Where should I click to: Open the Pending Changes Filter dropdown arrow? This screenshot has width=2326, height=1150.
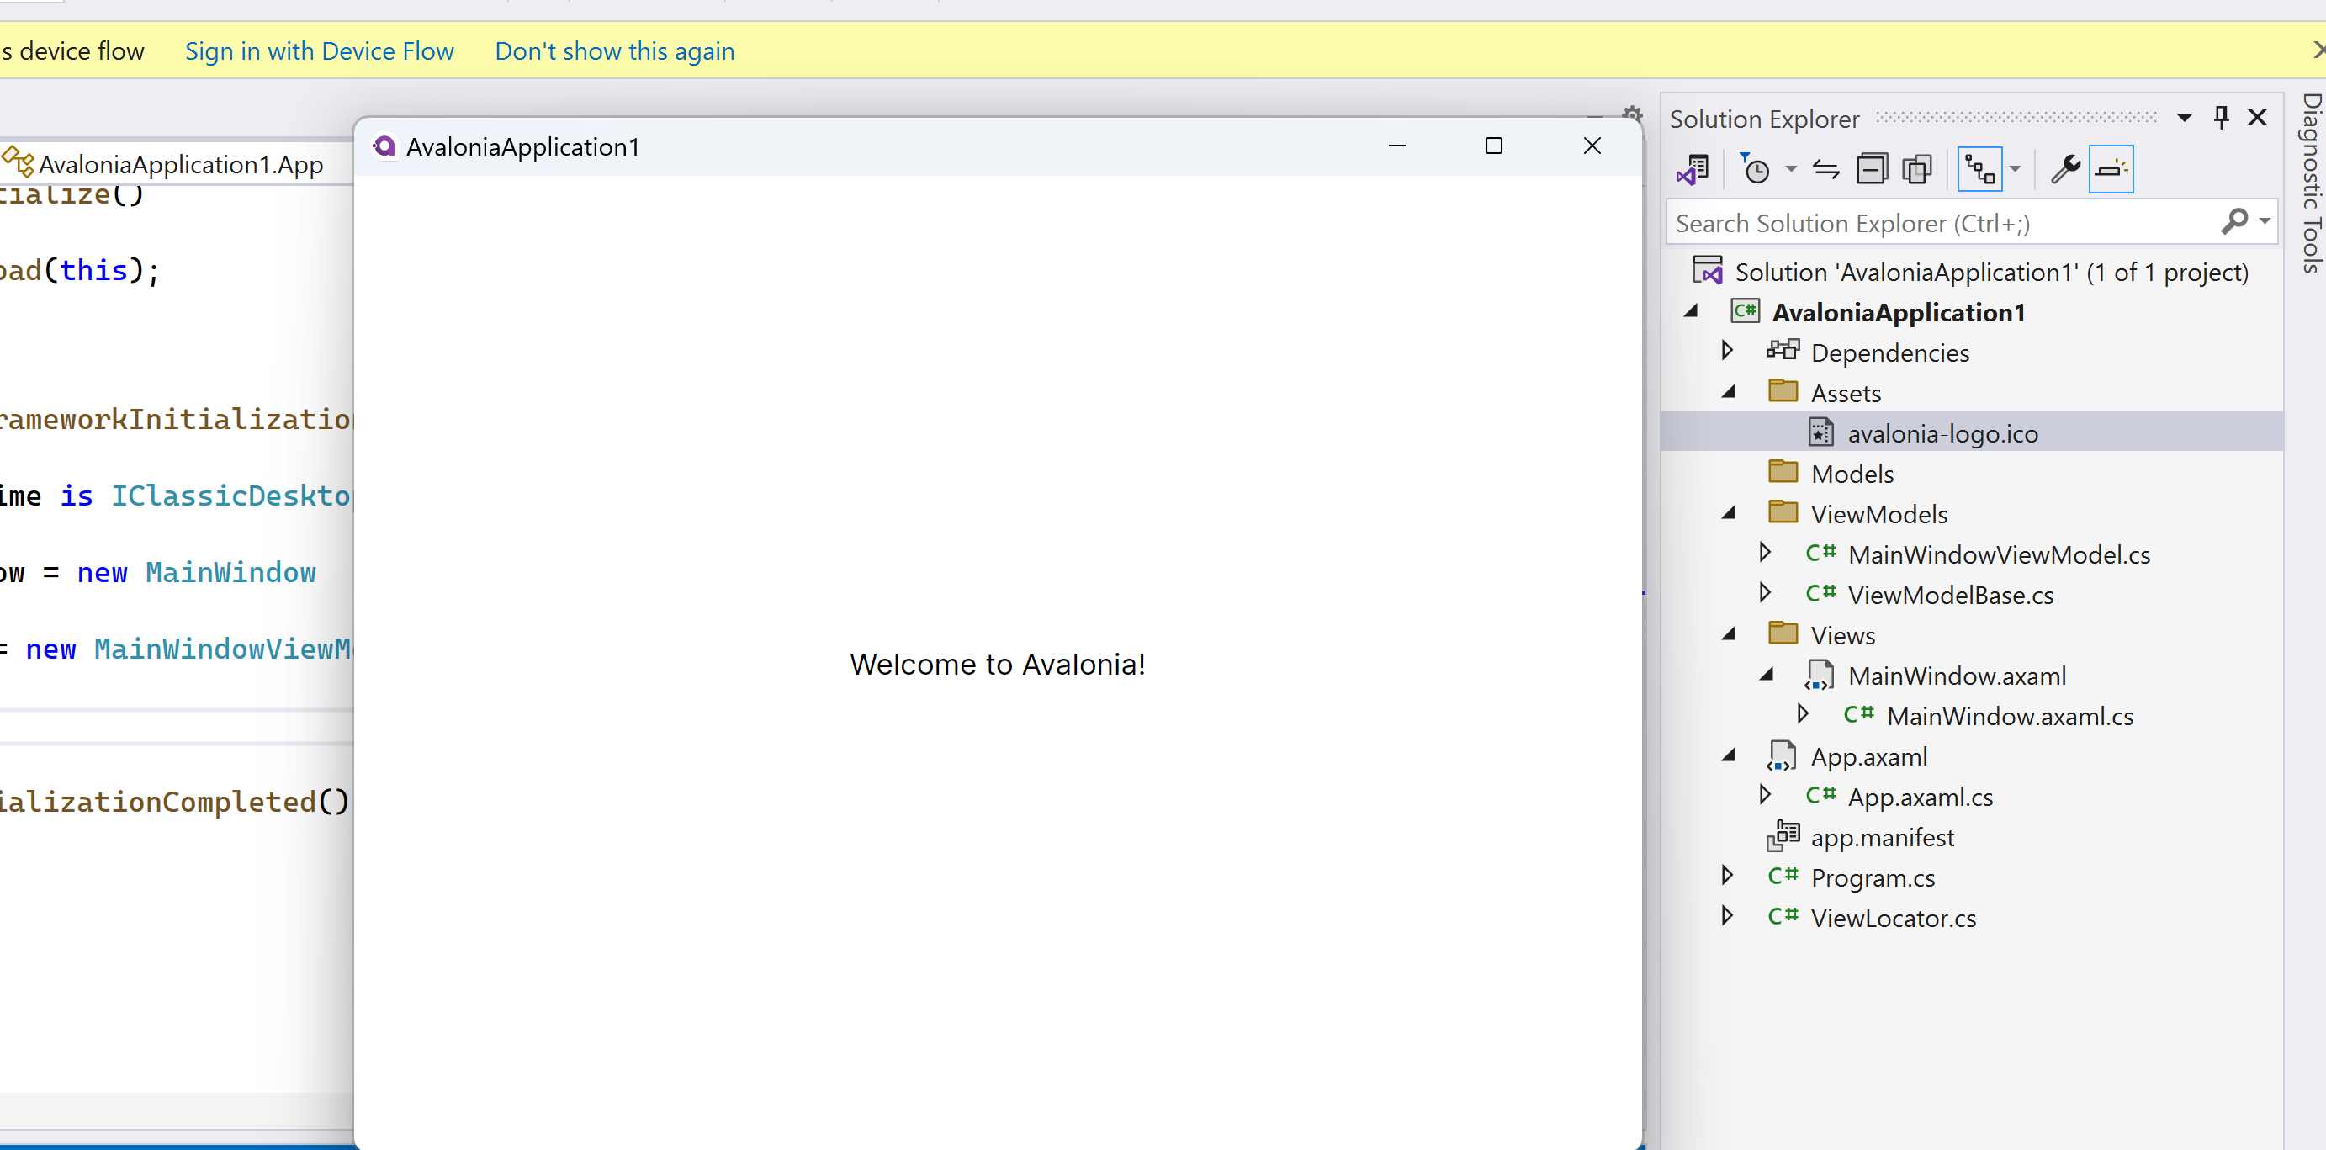(x=1790, y=169)
